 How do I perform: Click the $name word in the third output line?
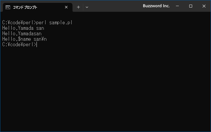point(24,39)
